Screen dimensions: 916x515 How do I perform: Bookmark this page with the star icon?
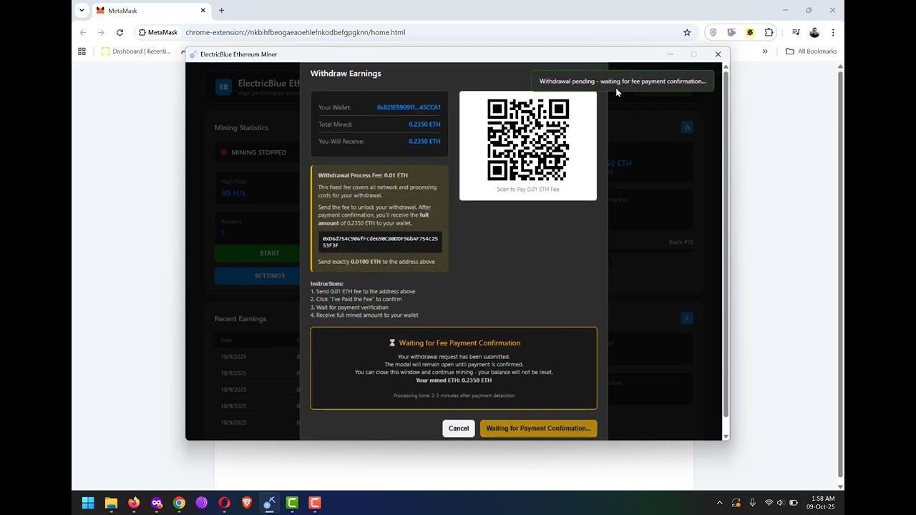[x=687, y=32]
